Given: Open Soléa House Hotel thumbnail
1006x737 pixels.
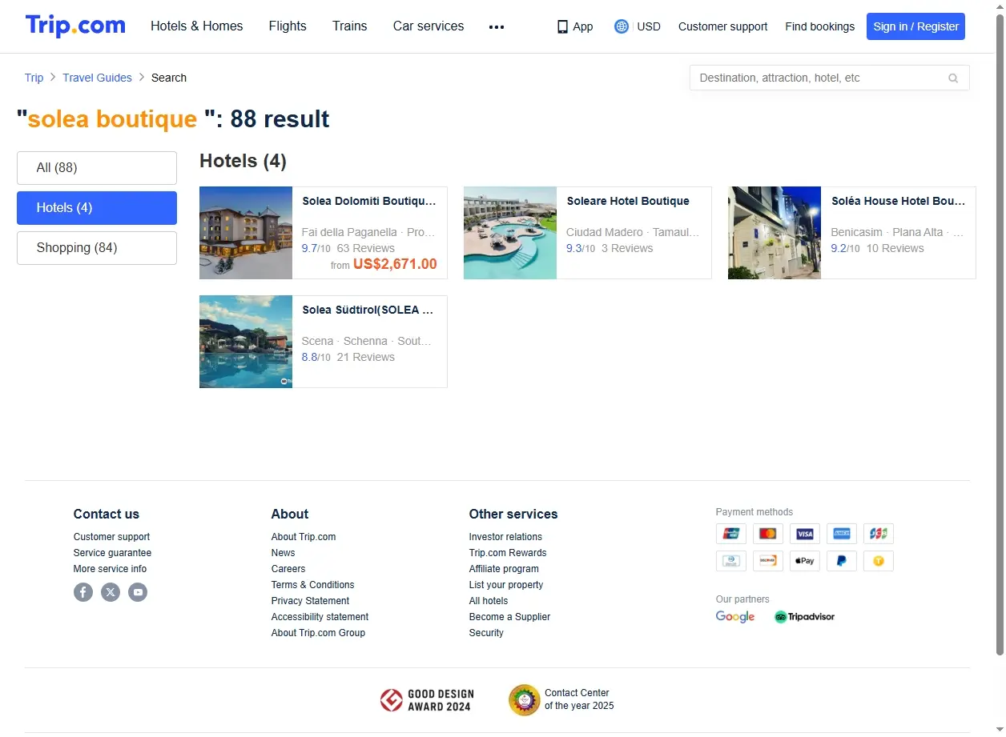Looking at the screenshot, I should click(x=775, y=233).
